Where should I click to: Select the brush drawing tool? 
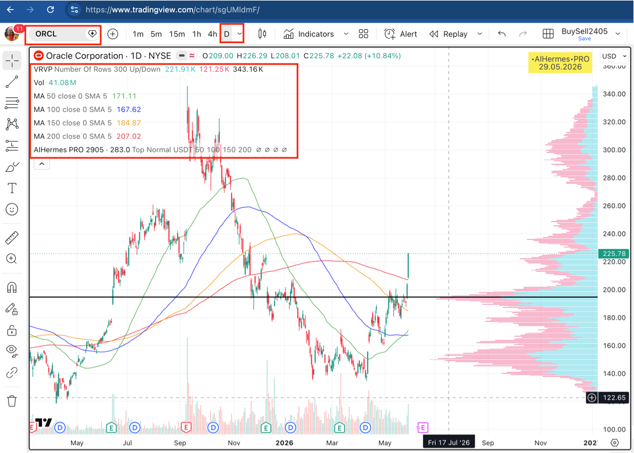click(12, 167)
